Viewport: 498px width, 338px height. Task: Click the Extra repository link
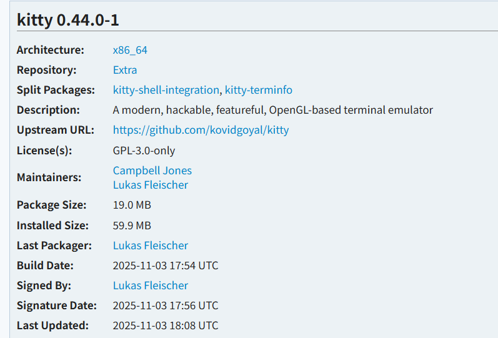[x=125, y=70]
